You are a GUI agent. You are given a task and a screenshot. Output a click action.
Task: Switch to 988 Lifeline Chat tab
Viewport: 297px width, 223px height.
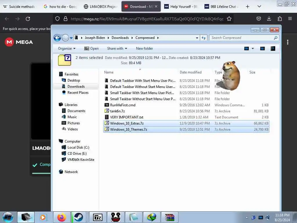click(221, 7)
